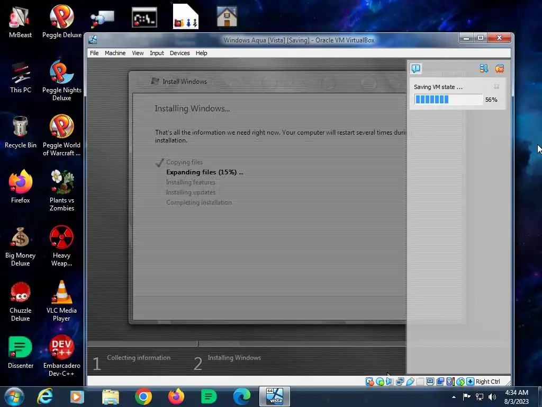Open Microsoft Edge from the taskbar
Viewport: 542px width, 407px height.
pyautogui.click(x=241, y=396)
